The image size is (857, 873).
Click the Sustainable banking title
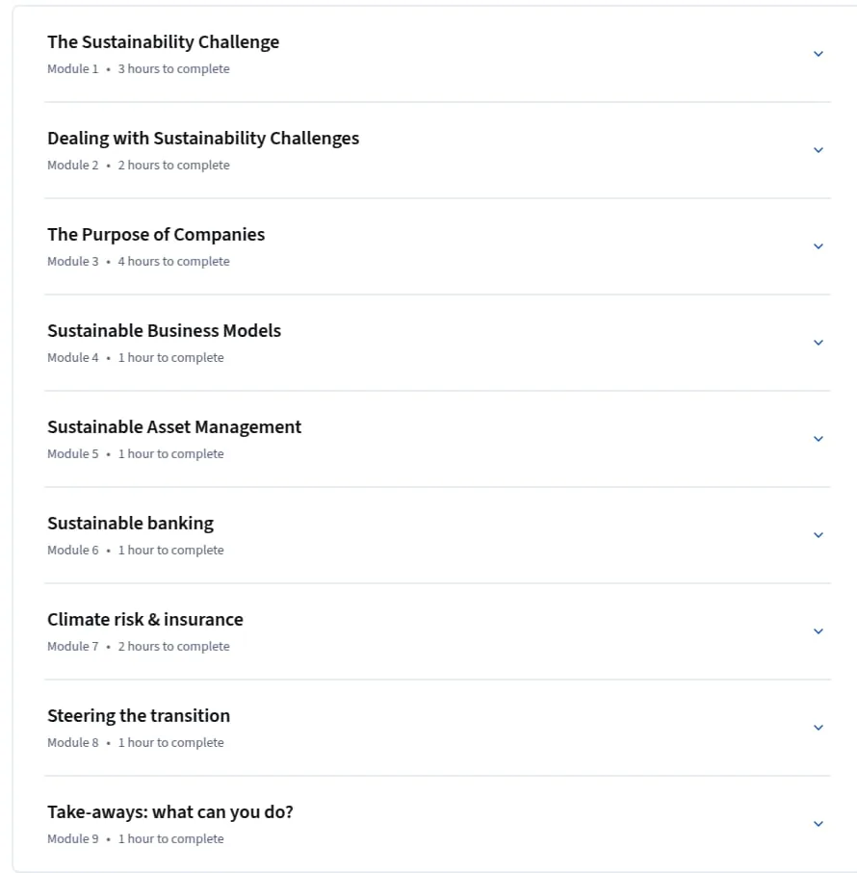[x=130, y=524]
